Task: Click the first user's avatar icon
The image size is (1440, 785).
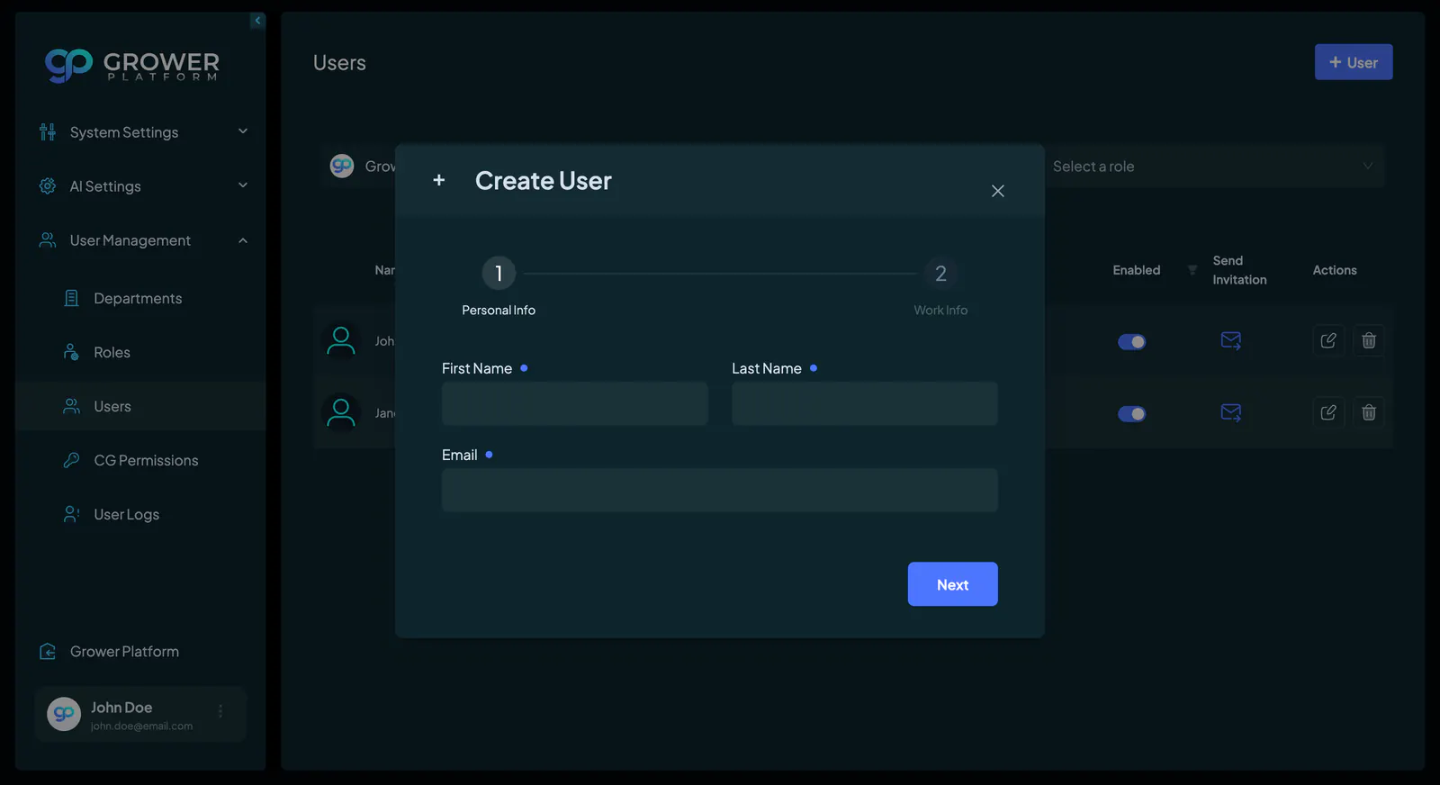Action: [341, 341]
